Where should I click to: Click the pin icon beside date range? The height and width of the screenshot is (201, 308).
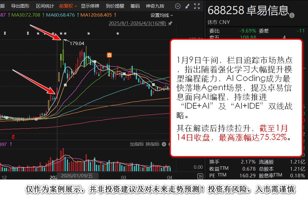170,23
